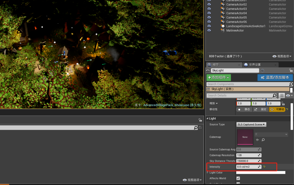The height and width of the screenshot is (185, 294).
Task: Uncheck the Affects World checkbox
Action: coord(238,178)
